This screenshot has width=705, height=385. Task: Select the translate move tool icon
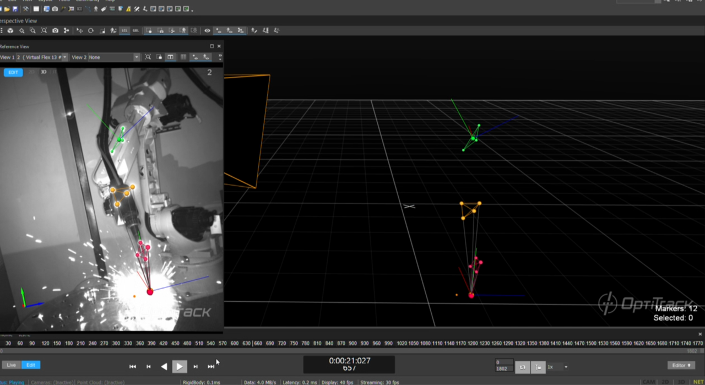tap(79, 31)
